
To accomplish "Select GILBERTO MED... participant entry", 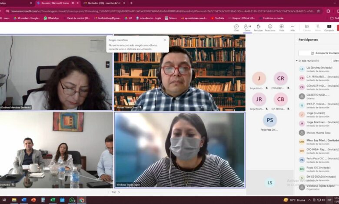I will (319, 96).
